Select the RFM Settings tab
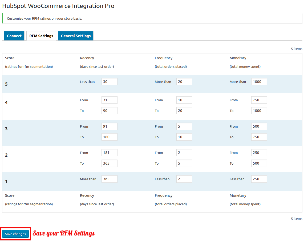 (x=41, y=36)
